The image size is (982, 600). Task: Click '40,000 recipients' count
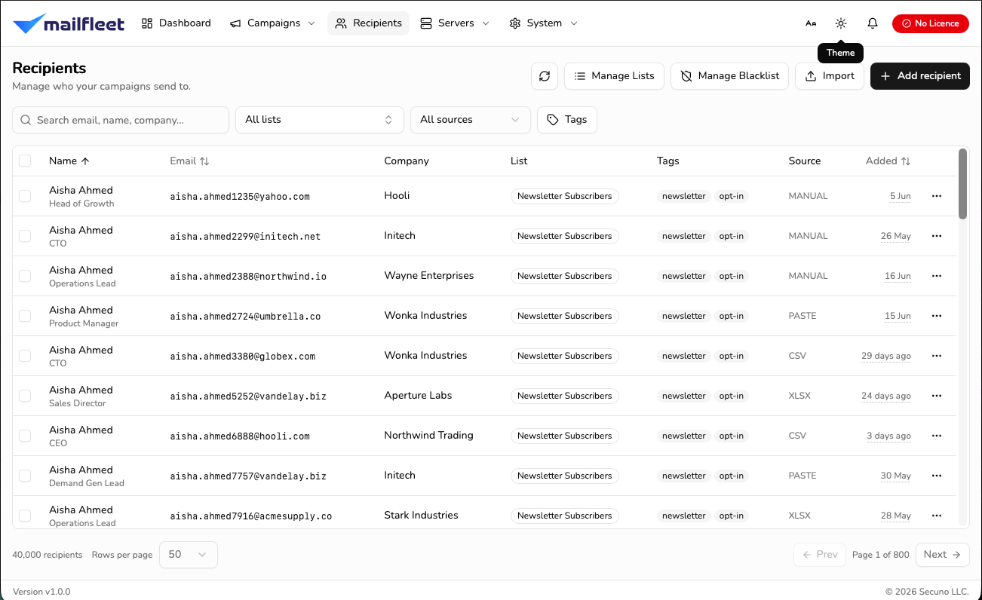click(48, 555)
